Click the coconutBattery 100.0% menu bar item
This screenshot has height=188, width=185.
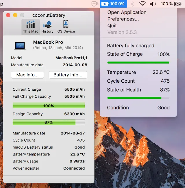pyautogui.click(x=113, y=4)
